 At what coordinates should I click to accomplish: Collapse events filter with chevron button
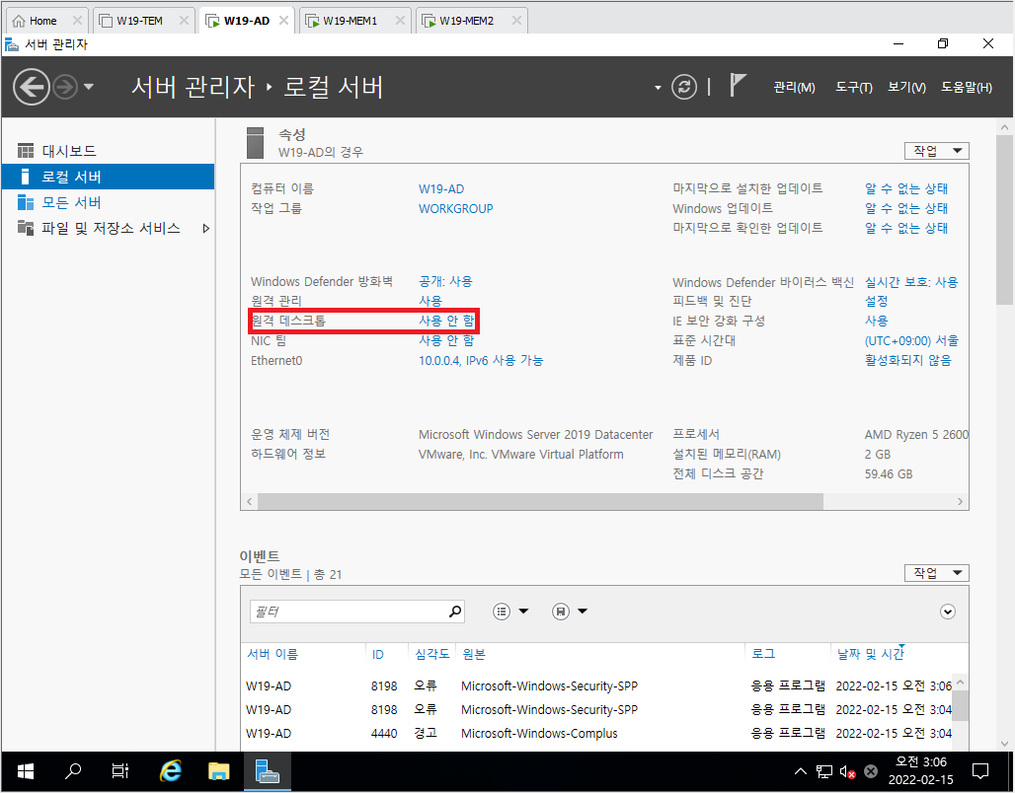(x=948, y=612)
